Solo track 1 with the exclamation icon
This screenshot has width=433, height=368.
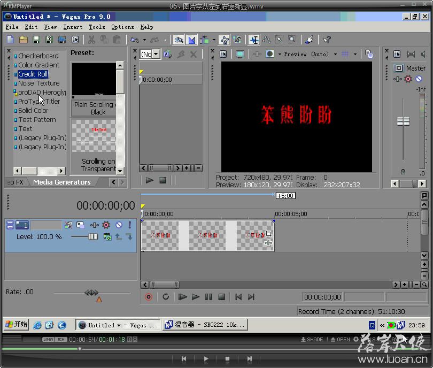(130, 225)
